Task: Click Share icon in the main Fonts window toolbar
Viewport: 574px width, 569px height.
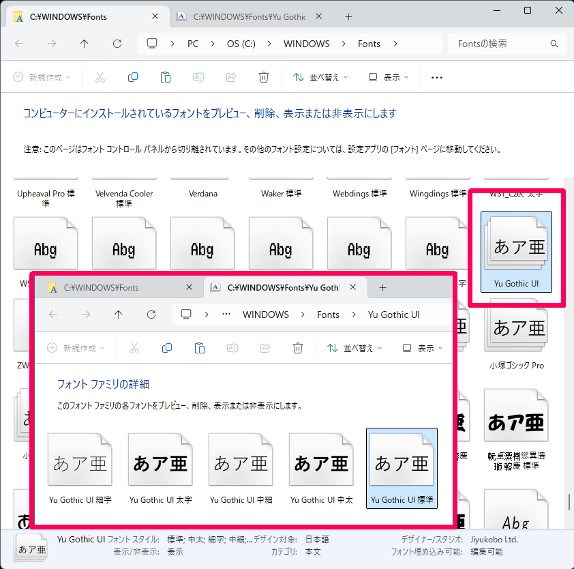Action: [x=231, y=77]
